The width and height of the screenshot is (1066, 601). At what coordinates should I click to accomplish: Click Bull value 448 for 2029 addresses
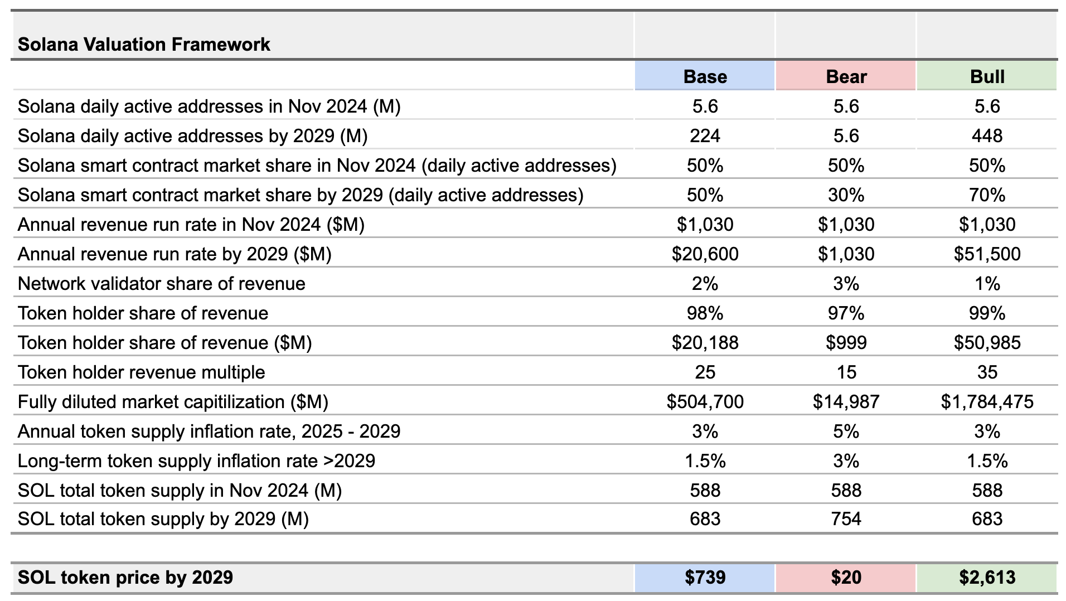[x=987, y=135]
